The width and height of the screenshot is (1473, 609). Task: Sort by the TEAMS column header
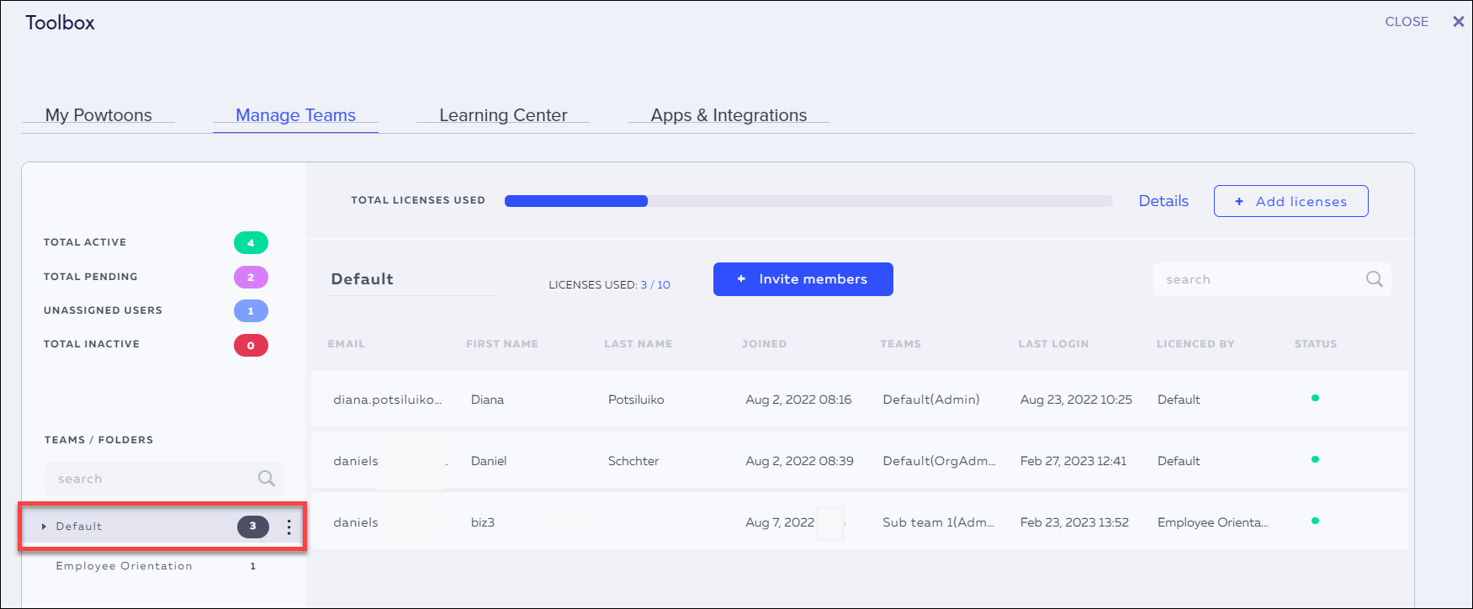click(901, 344)
